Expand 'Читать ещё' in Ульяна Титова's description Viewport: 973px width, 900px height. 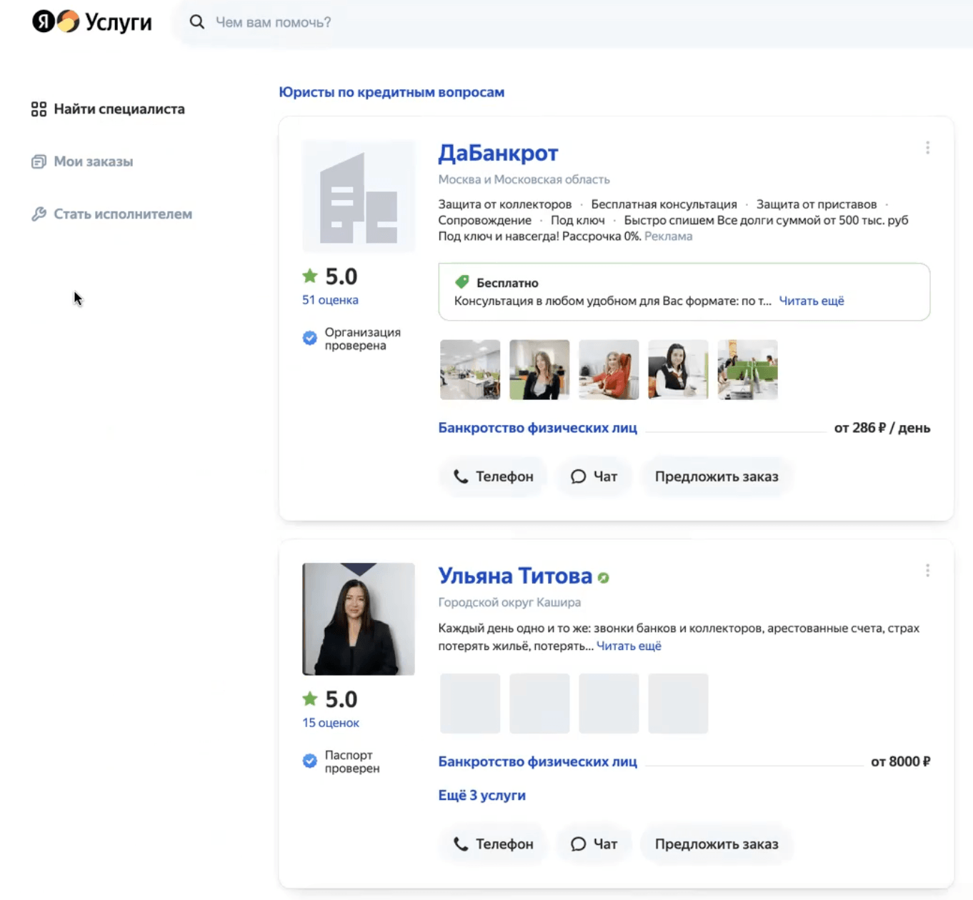(629, 646)
